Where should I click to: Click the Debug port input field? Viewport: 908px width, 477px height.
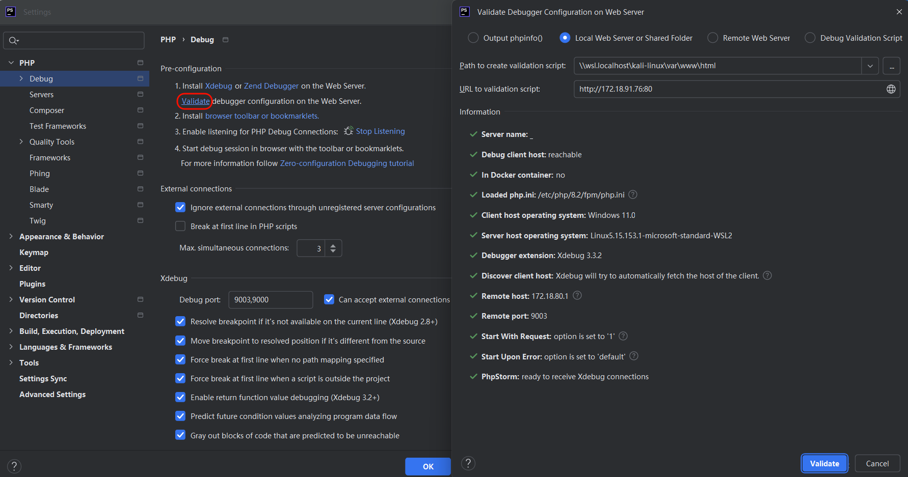[271, 300]
